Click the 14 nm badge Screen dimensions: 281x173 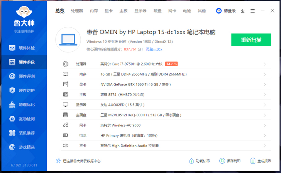171,64
